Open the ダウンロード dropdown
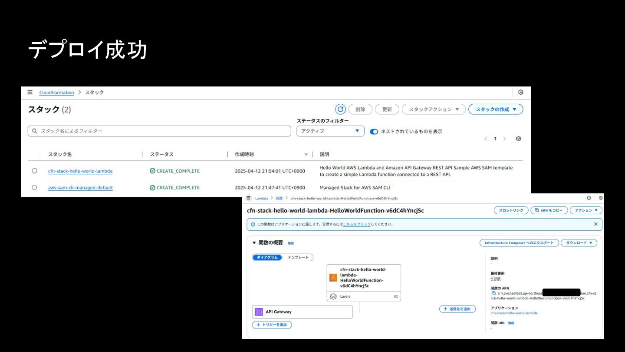This screenshot has width=625, height=352. point(579,243)
